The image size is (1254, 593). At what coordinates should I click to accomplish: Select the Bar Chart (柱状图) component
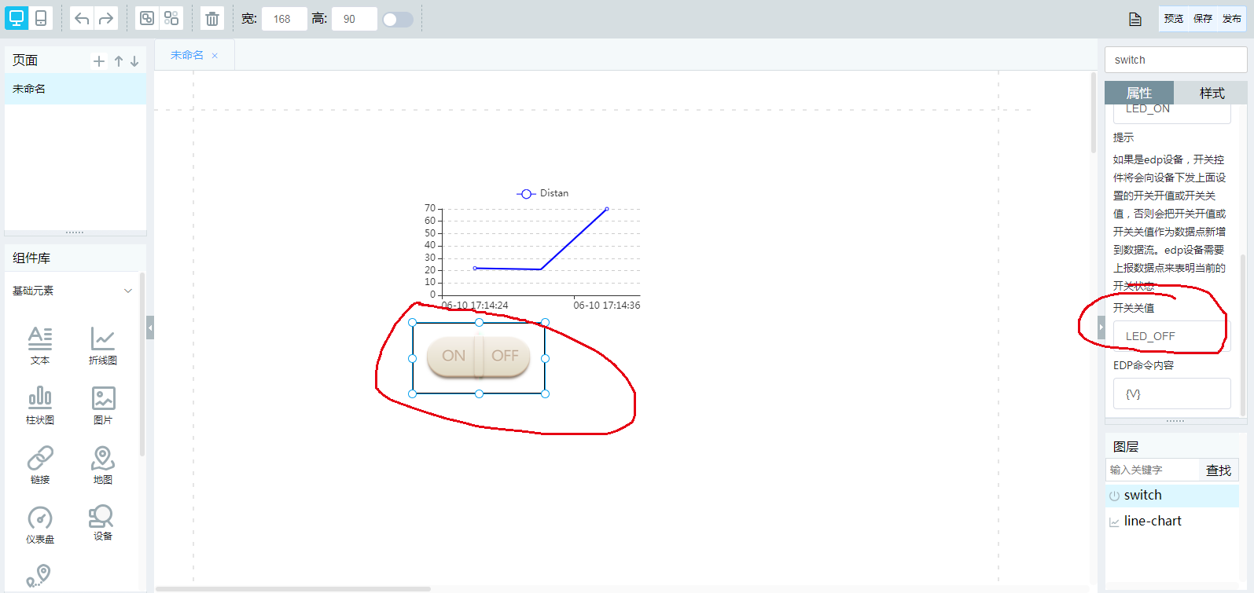40,405
